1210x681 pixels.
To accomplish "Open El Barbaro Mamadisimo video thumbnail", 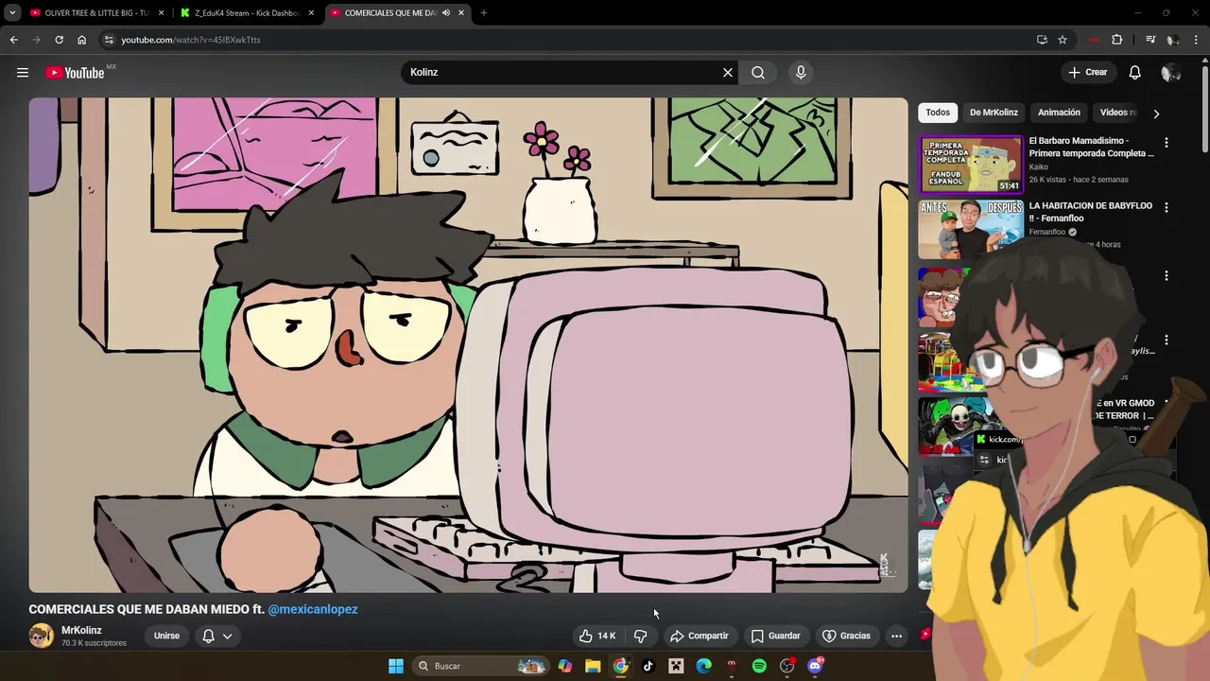I will [x=971, y=164].
